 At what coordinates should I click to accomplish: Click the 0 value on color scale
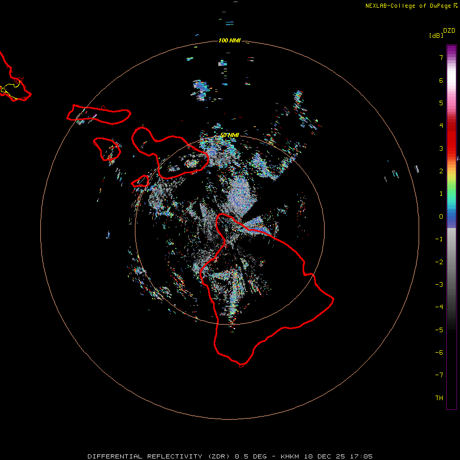441,217
